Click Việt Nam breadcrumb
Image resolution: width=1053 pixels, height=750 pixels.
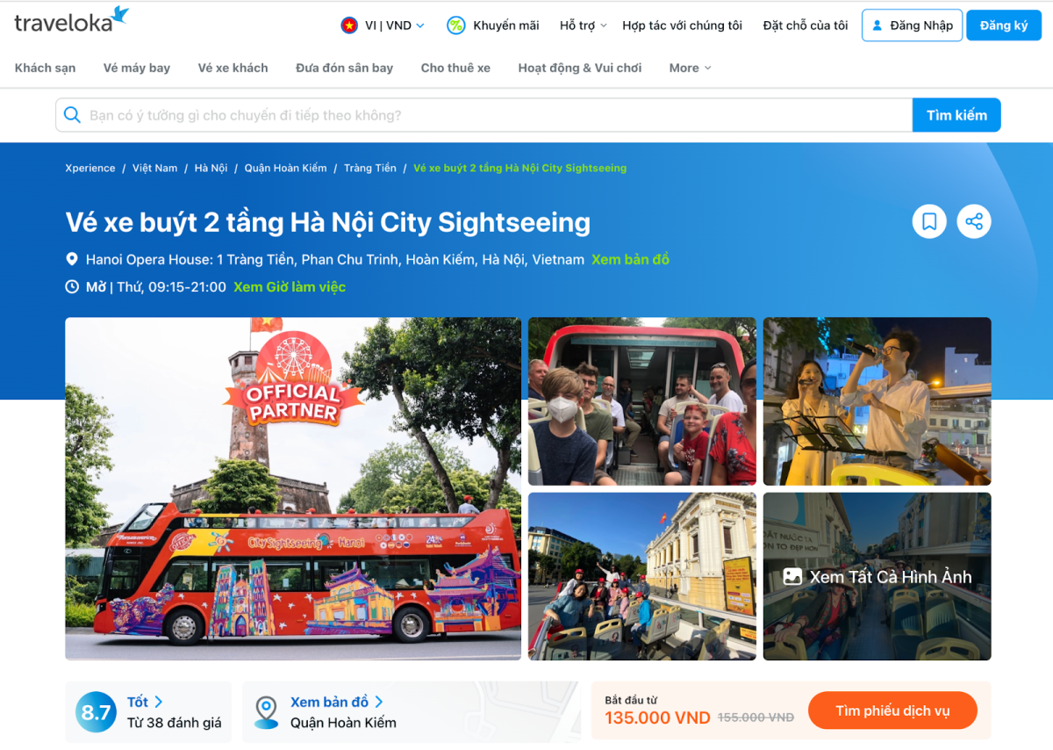tap(154, 168)
